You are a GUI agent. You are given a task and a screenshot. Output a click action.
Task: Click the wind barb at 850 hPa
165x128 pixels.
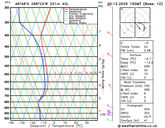(110, 106)
